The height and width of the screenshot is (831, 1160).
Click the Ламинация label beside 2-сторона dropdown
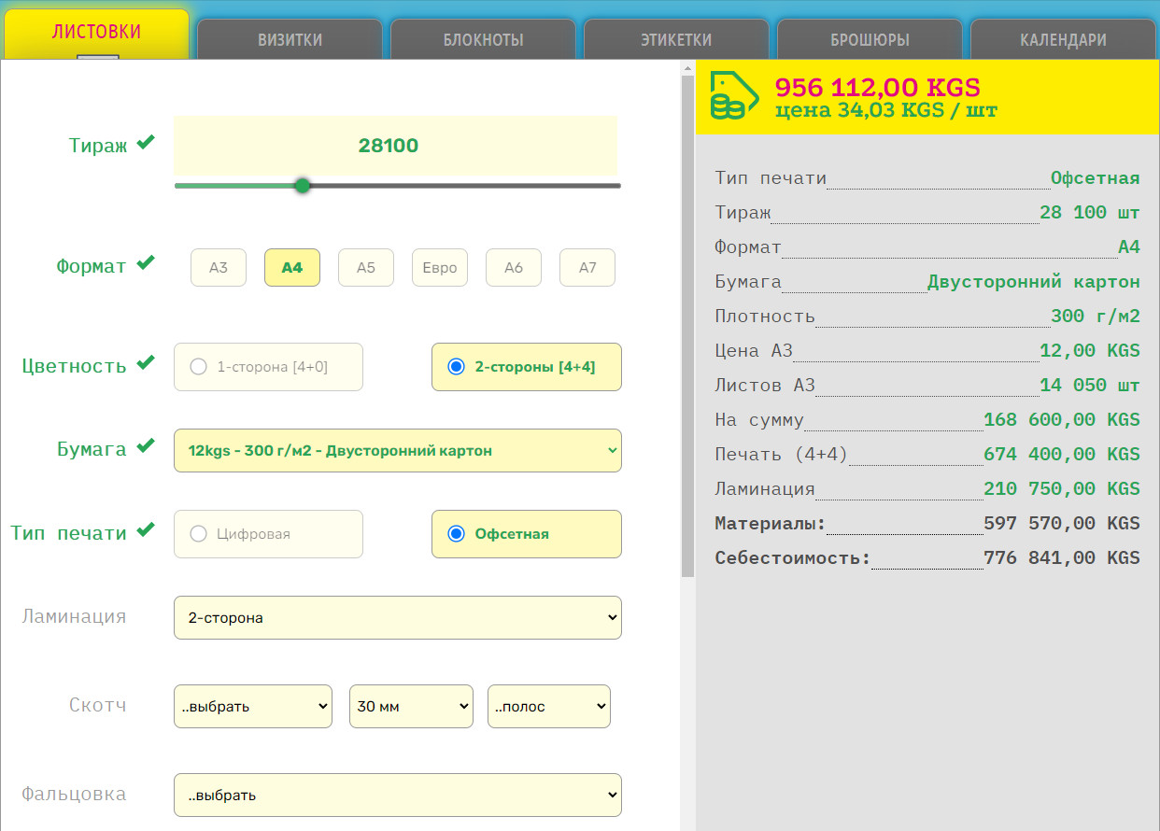coord(74,617)
